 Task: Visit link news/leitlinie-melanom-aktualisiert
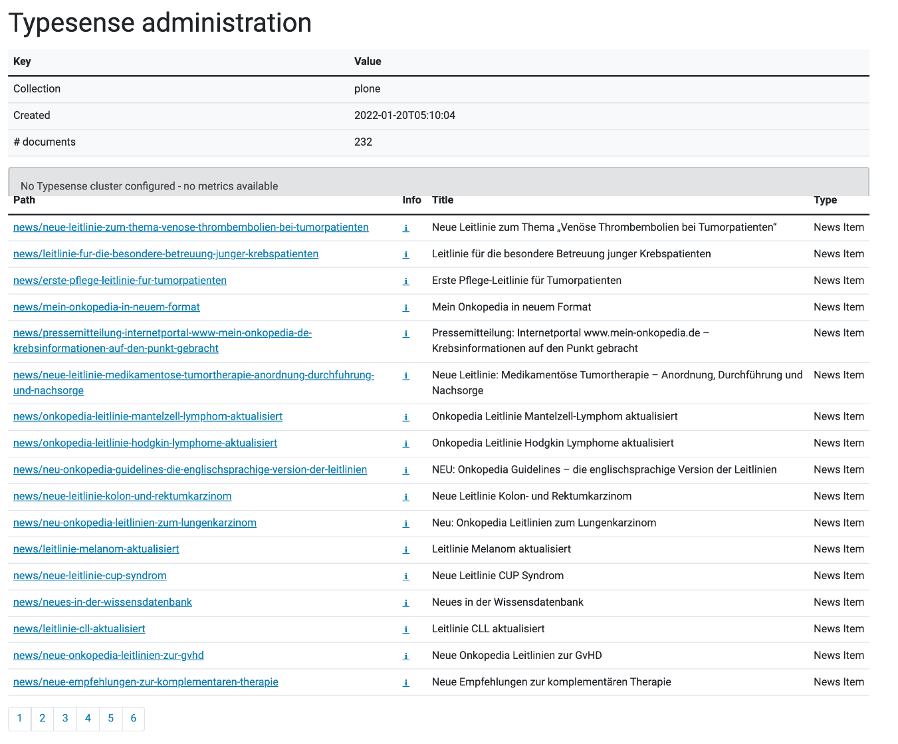(x=96, y=549)
